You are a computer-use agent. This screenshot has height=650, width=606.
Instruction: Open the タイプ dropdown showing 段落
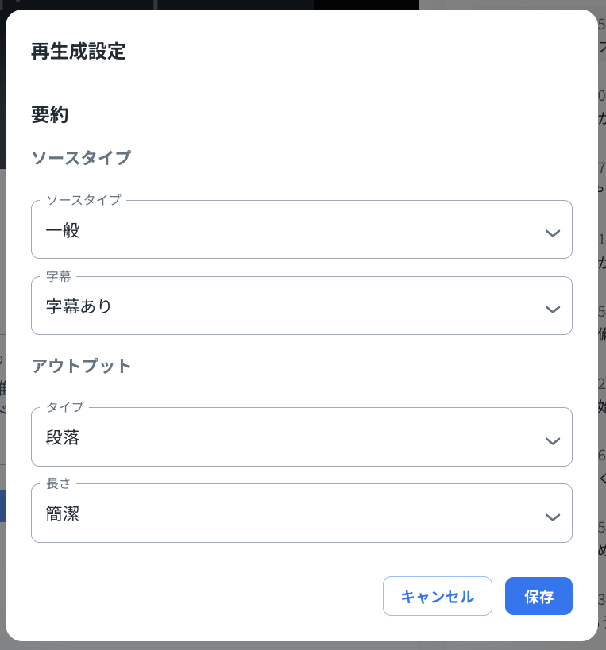[301, 437]
